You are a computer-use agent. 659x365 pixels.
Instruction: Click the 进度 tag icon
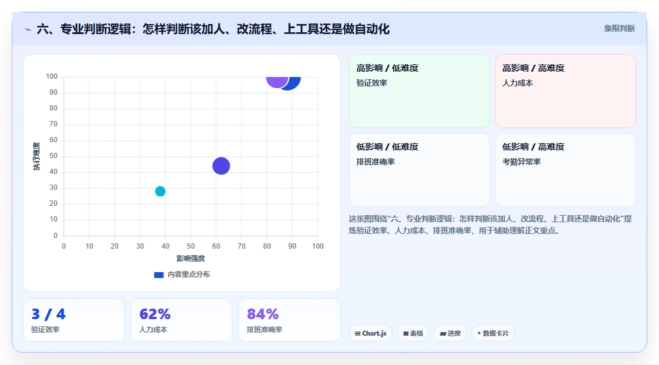pyautogui.click(x=443, y=334)
